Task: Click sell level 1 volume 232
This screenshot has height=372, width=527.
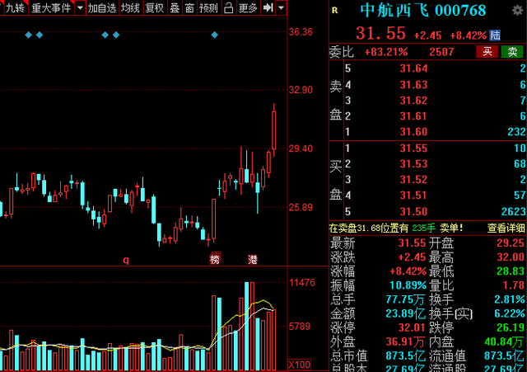Action: [516, 132]
